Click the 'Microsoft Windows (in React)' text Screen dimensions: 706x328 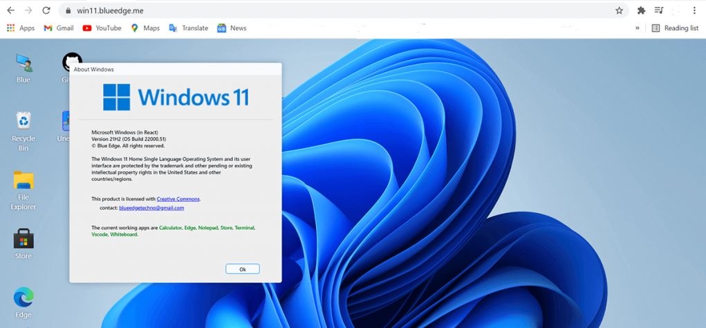pos(124,132)
